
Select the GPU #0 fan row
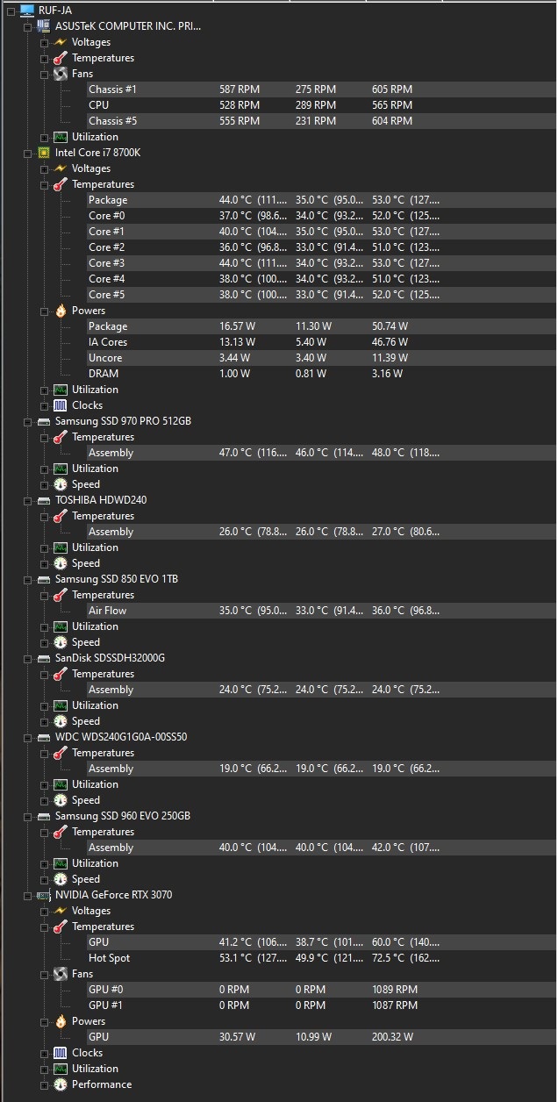[x=321, y=990]
